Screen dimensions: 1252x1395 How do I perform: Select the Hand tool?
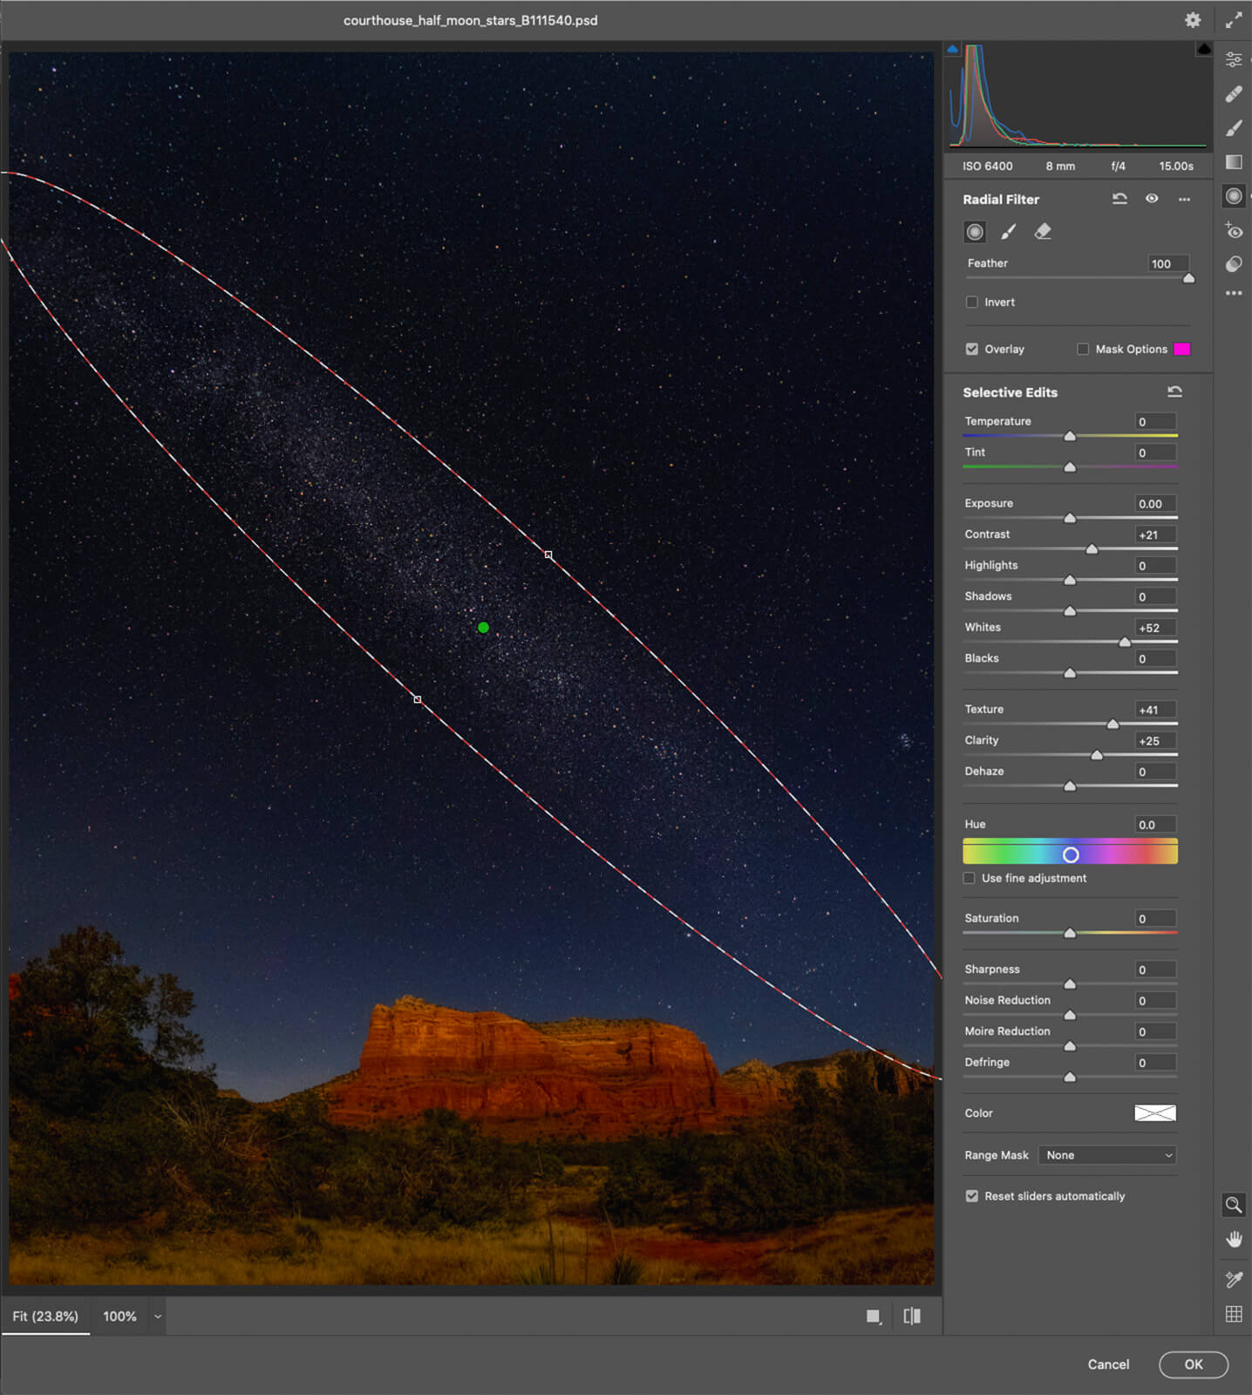pos(1233,1239)
